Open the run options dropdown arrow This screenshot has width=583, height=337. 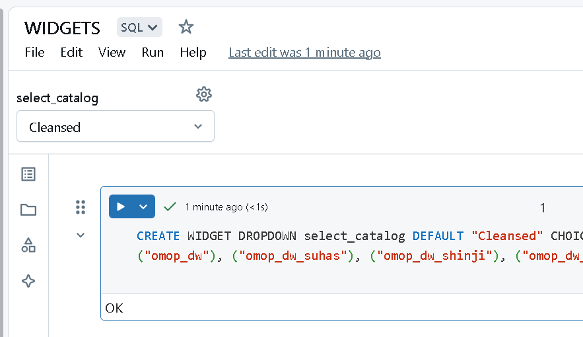point(143,206)
